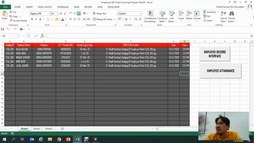
Task: Click the vertical scrollbar down arrow
Action: (252, 125)
